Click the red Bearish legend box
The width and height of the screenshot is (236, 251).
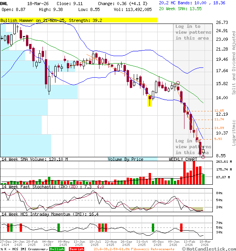tap(76, 249)
